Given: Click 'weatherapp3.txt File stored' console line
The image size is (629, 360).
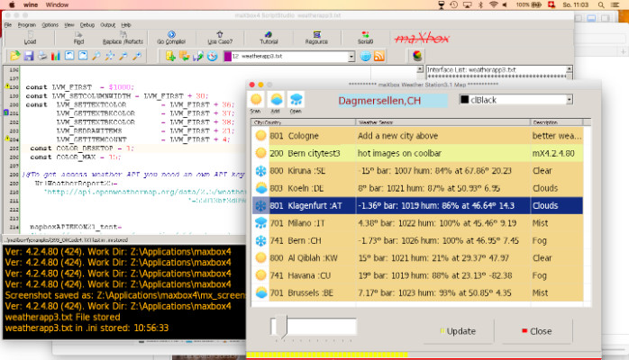Looking at the screenshot, I should 62,317.
